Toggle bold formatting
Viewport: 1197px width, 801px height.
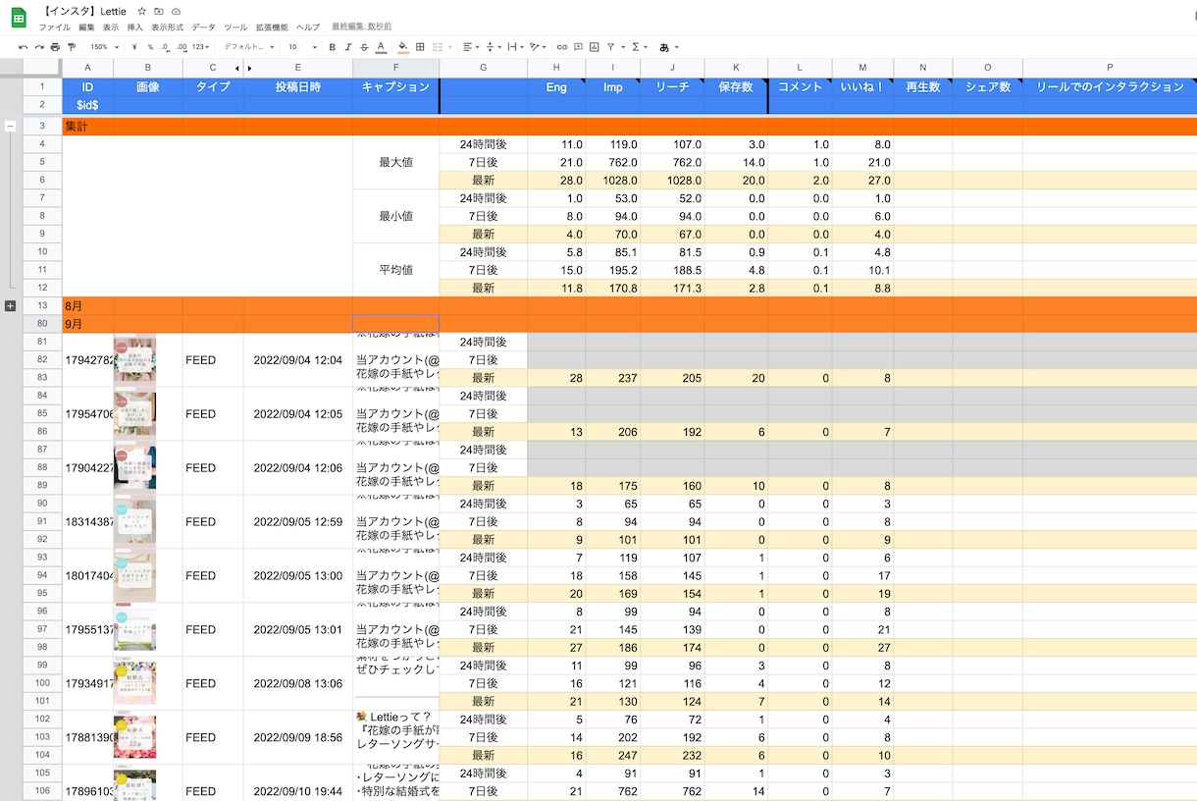tap(333, 46)
